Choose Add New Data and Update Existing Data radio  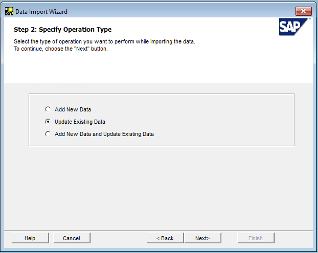click(x=48, y=134)
